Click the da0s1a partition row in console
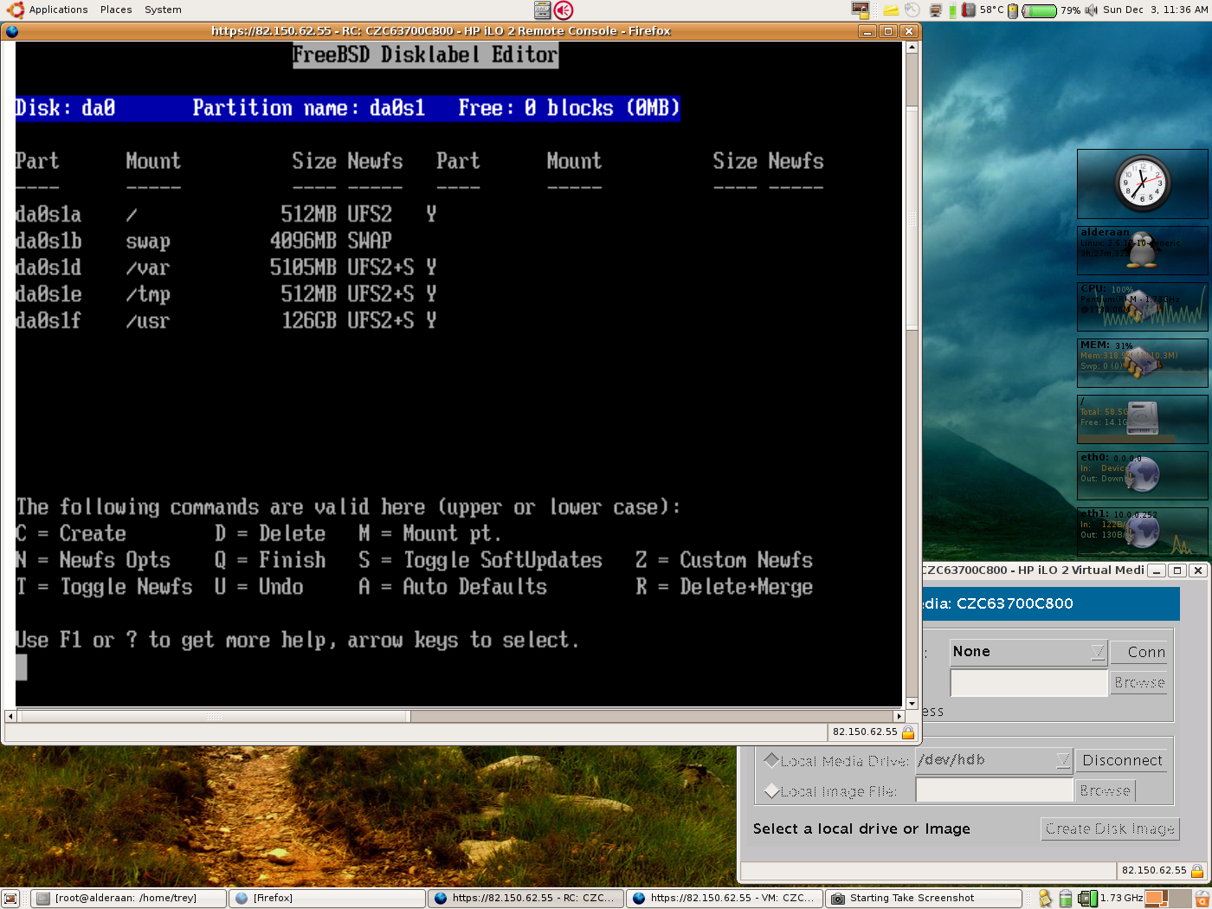The width and height of the screenshot is (1212, 909). click(x=226, y=214)
